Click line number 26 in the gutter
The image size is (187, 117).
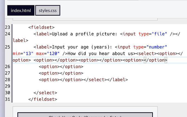(7, 67)
